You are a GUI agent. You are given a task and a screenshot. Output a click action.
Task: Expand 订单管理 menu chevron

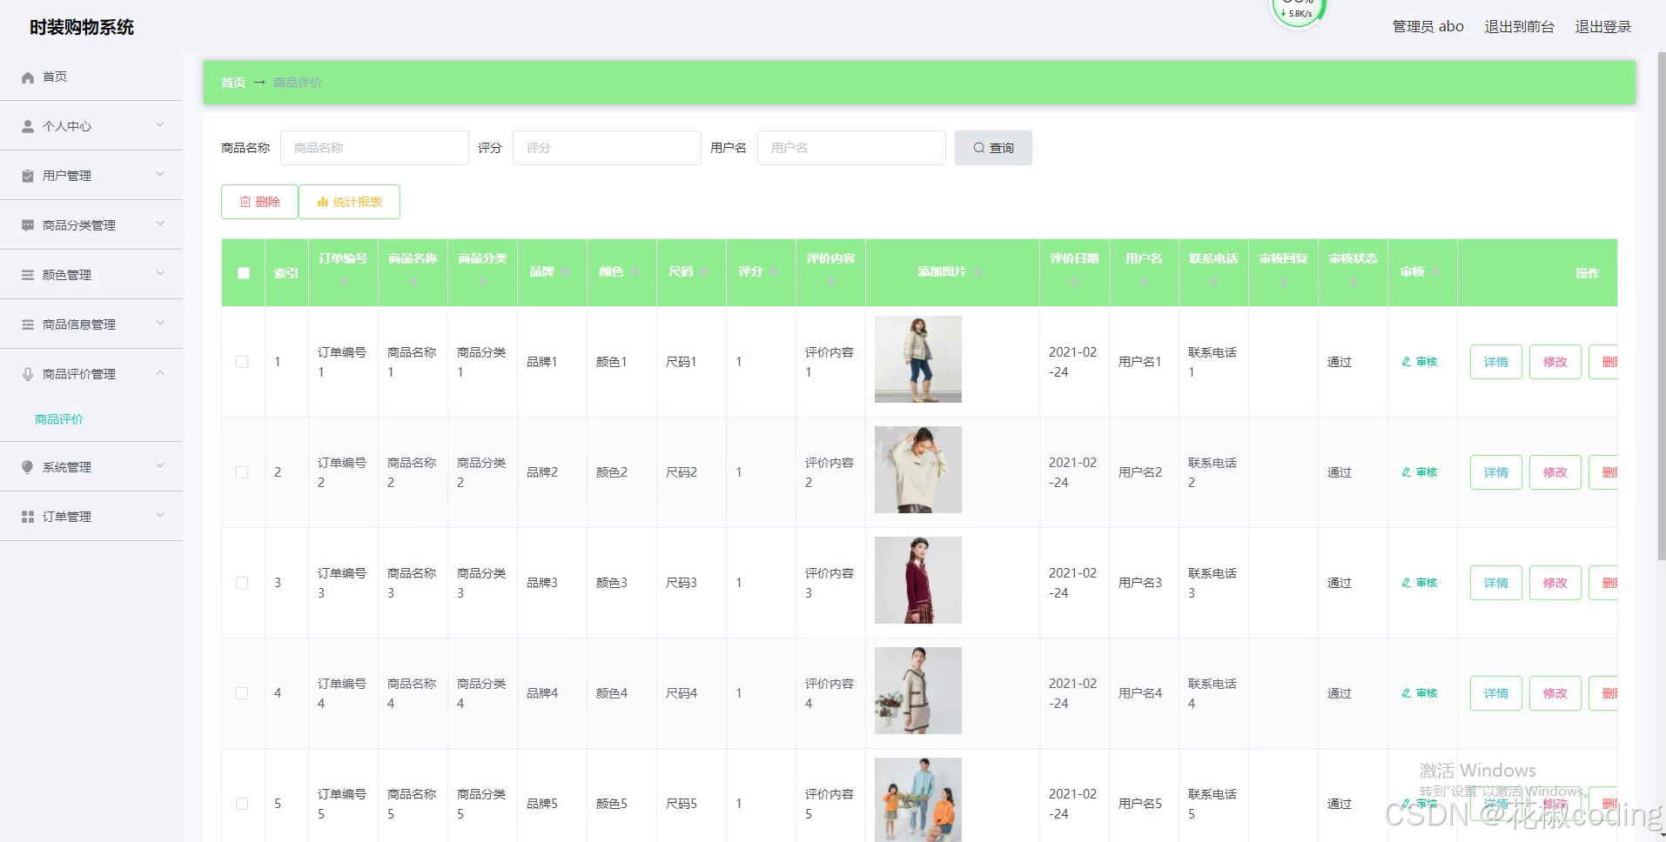pos(160,515)
